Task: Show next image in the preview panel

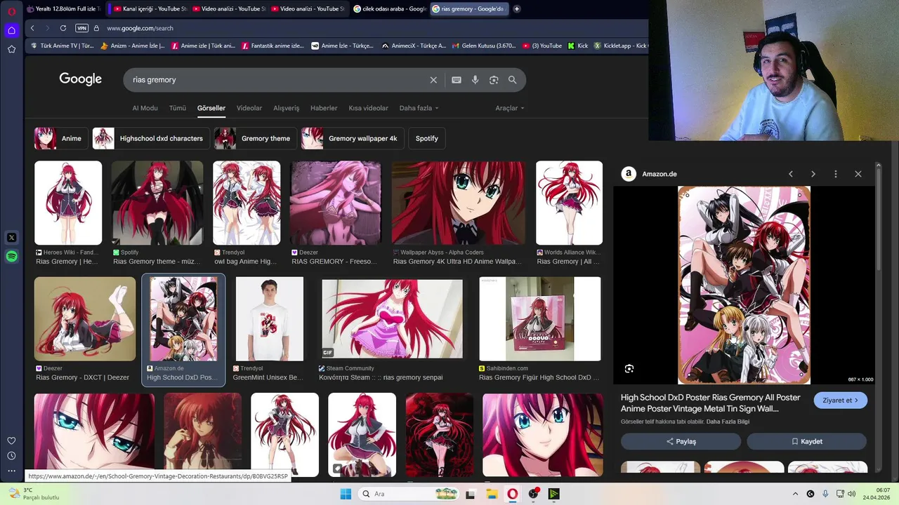Action: (813, 174)
